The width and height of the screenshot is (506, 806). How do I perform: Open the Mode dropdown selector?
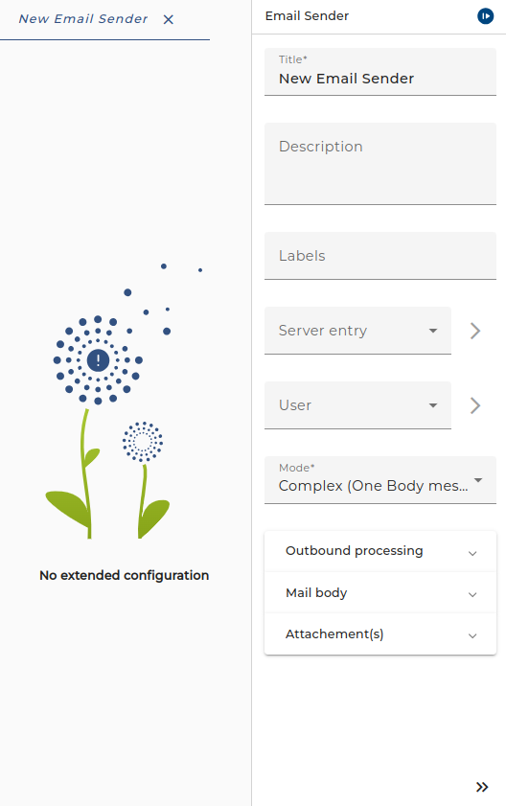380,480
